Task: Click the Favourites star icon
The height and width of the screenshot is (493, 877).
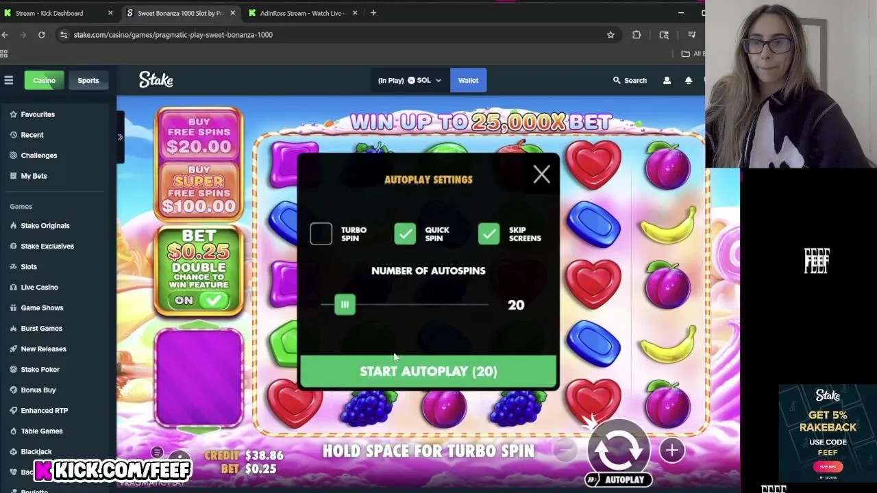Action: click(x=13, y=114)
